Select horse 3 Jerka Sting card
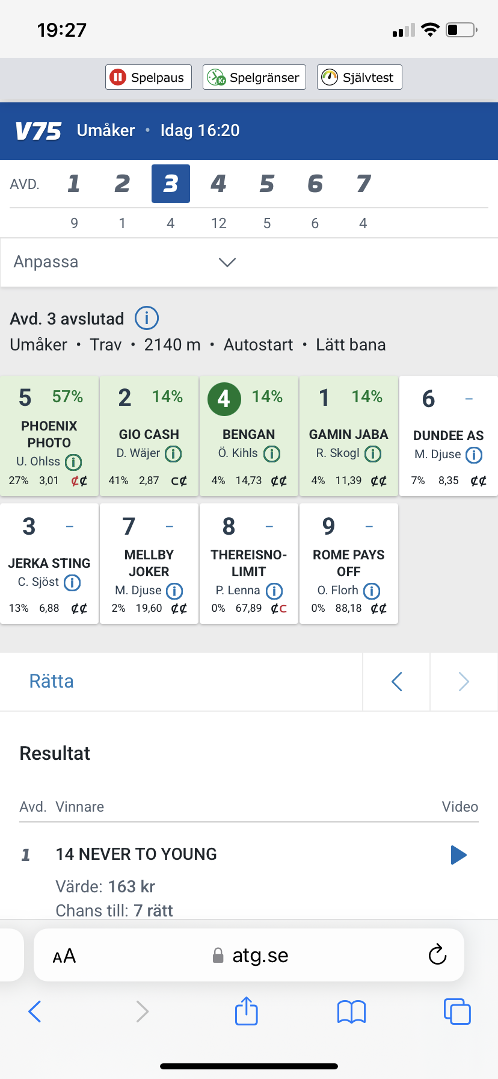 coord(49,563)
